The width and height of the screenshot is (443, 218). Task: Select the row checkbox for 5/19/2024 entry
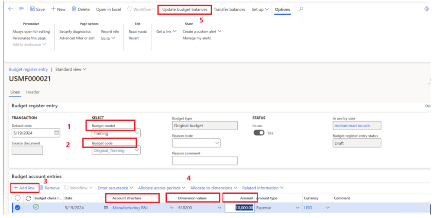click(17, 208)
